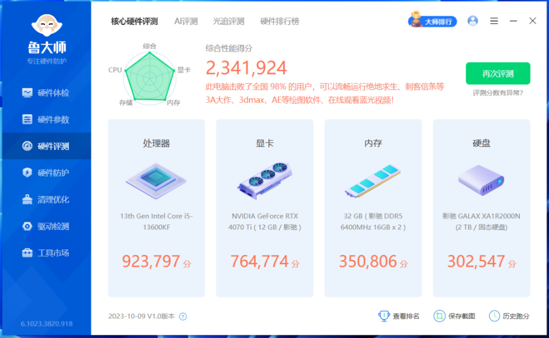Screen dimensions: 549x338
Task: Switch to 光追评测 tab
Action: tap(229, 21)
